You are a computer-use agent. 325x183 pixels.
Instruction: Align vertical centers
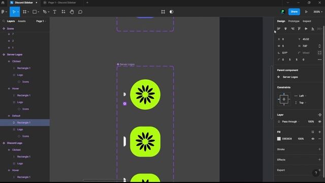coord(306,29)
